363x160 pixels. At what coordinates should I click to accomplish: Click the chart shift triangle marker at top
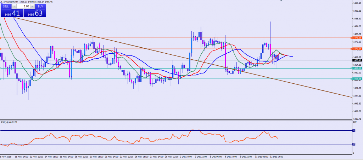click(x=281, y=2)
